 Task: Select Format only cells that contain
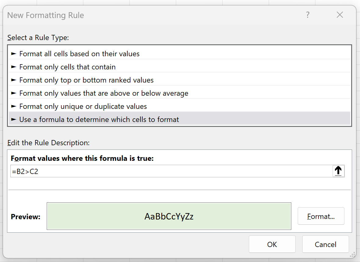(179, 67)
